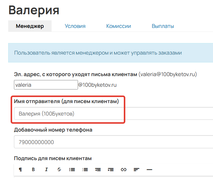Click the Добавочный номер телефона field
Viewport: 213px width, 178px height.
coord(113,142)
